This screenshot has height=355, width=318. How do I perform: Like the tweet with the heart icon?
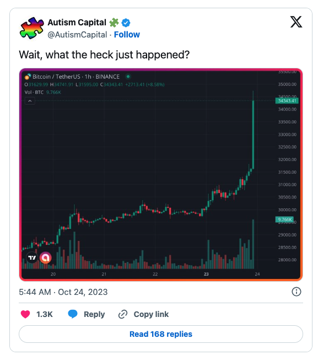tap(25, 314)
